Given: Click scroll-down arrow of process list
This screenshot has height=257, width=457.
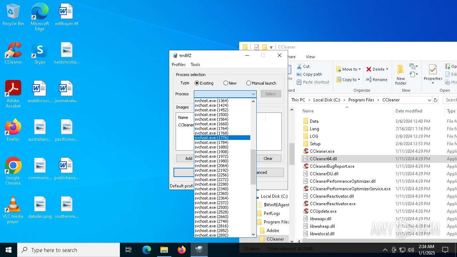Looking at the screenshot, I should [253, 235].
